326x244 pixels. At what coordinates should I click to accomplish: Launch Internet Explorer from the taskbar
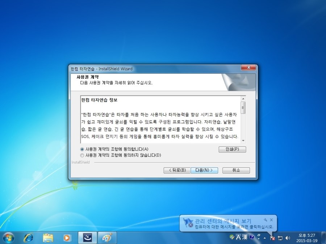(x=28, y=238)
